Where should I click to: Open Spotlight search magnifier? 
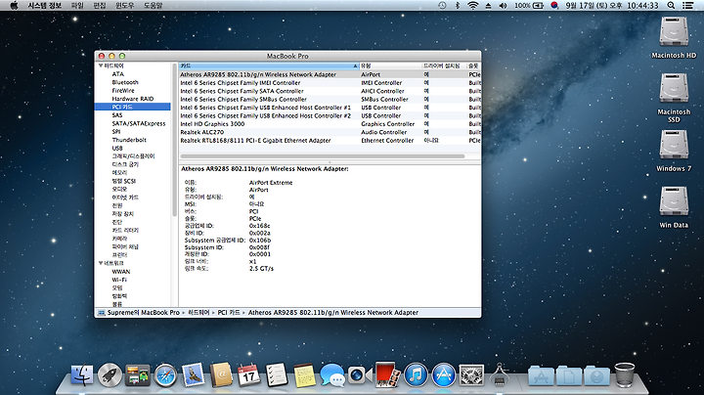671,6
